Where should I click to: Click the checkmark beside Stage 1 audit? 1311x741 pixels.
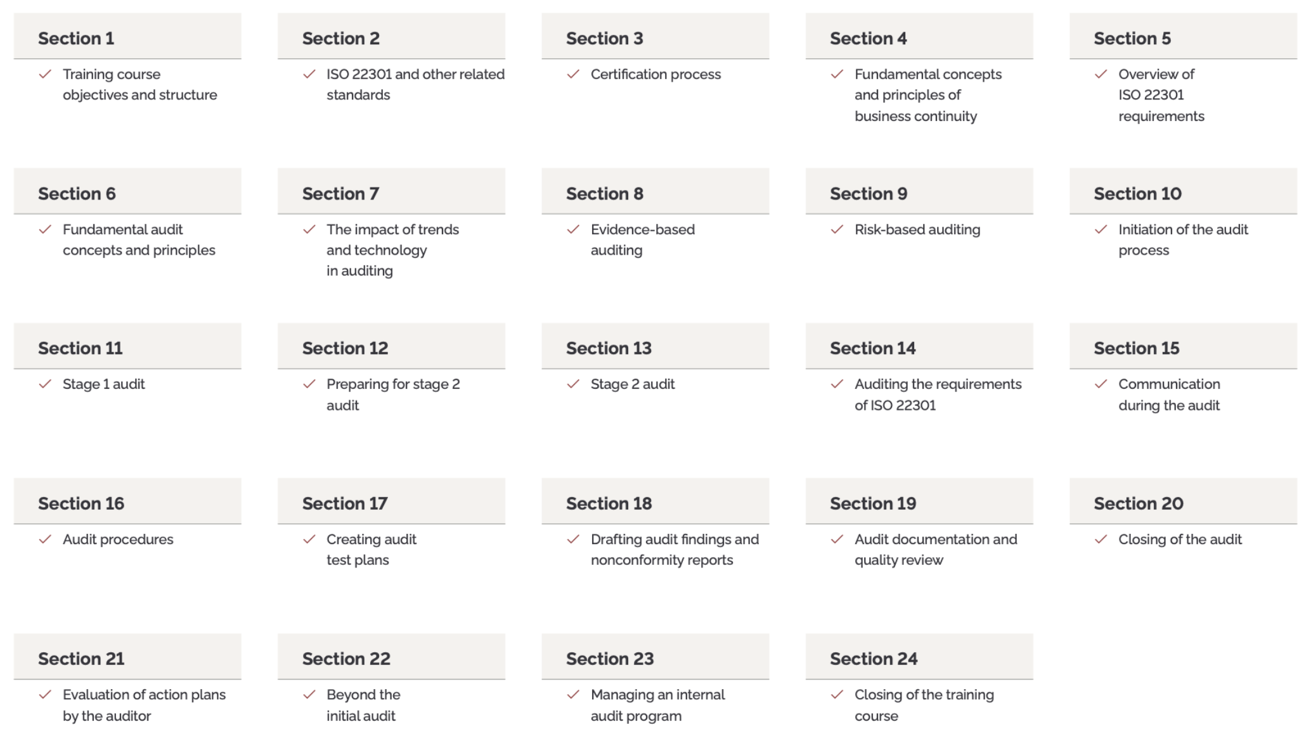pos(45,384)
